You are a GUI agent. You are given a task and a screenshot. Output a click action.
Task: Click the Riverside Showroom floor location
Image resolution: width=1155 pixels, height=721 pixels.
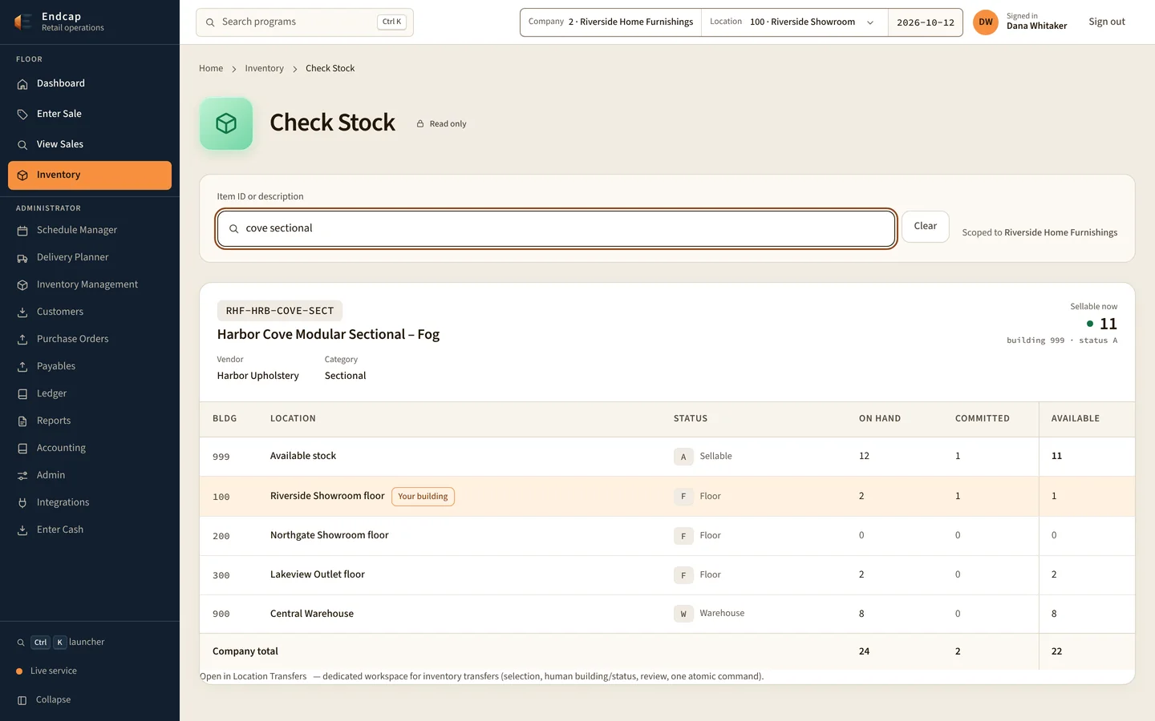tap(327, 497)
